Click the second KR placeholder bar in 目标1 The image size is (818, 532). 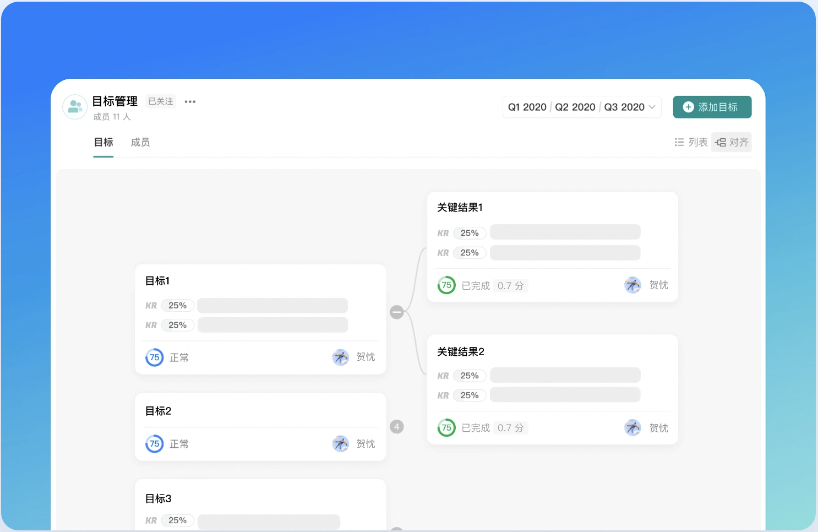click(x=272, y=325)
